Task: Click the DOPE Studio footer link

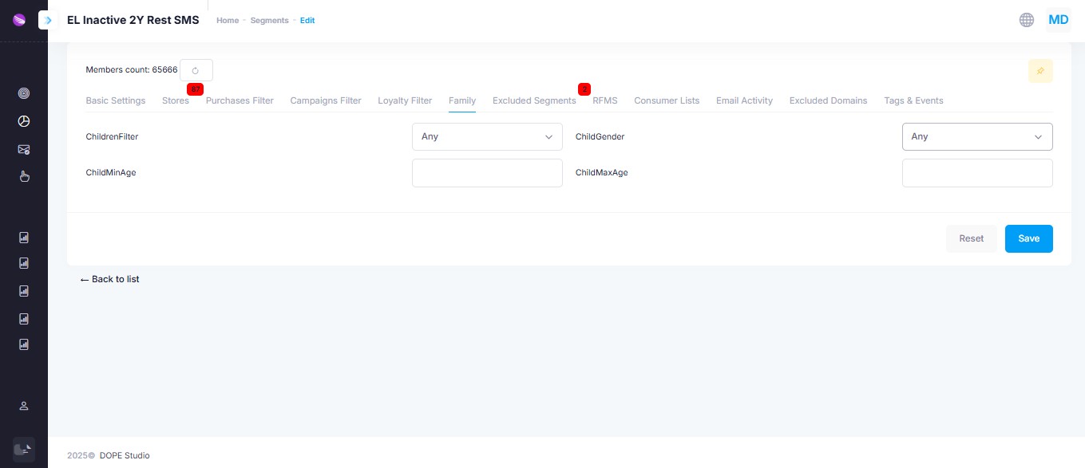Action: point(125,455)
